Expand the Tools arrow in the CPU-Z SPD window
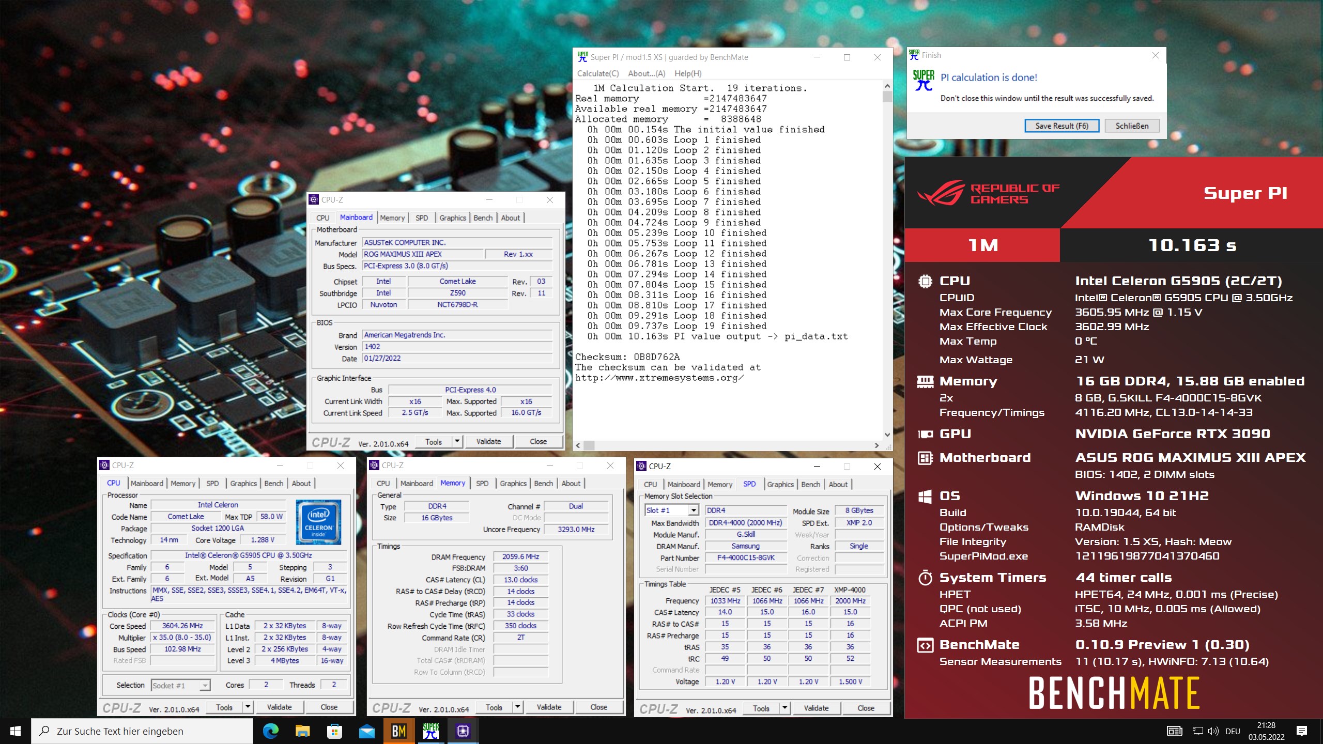 785,708
